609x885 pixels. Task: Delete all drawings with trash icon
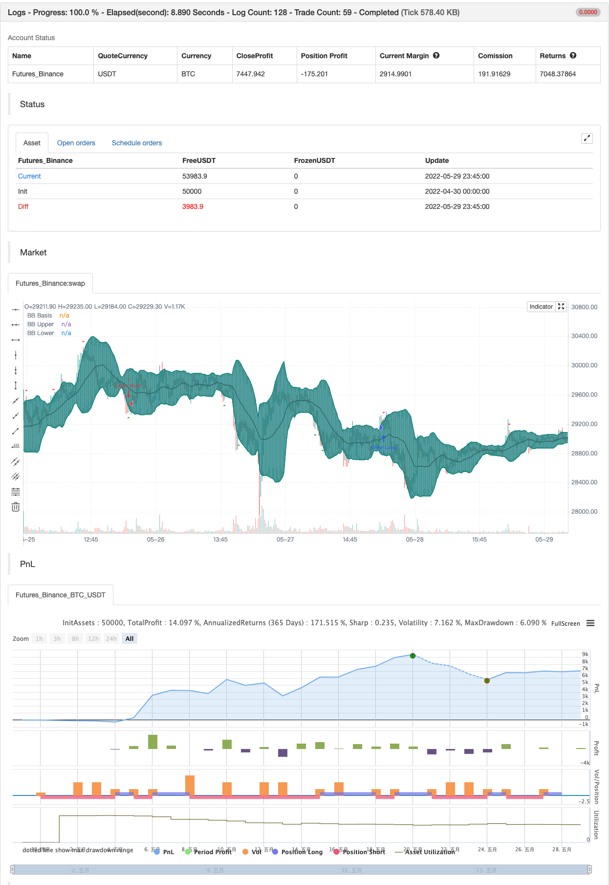(x=16, y=507)
